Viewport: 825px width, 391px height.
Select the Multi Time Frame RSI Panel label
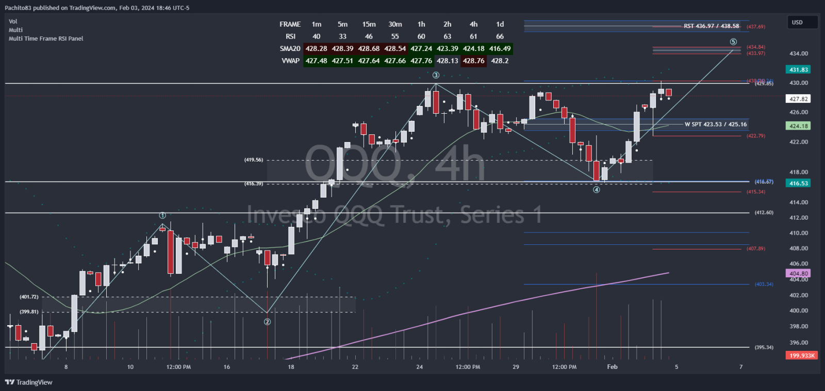46,39
